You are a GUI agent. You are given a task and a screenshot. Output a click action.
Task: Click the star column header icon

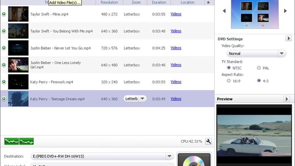(x=208, y=3)
